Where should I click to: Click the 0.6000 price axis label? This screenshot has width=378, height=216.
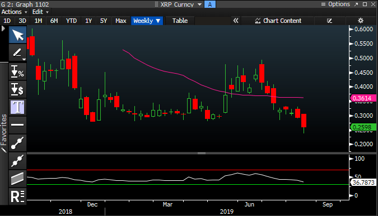coord(364,29)
